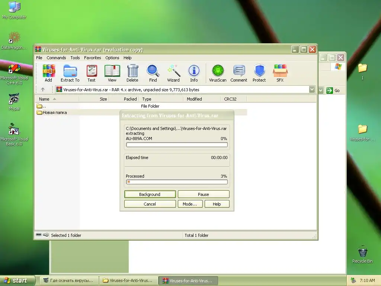Viewport: 381px width, 286px height.
Task: Go up one level with arrow icon
Action: 43,89
